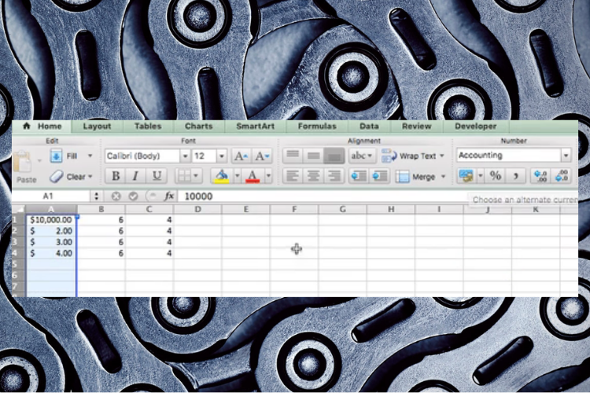Open the Borders dropdown arrow
Viewport: 590px width, 393px height.
tap(196, 175)
